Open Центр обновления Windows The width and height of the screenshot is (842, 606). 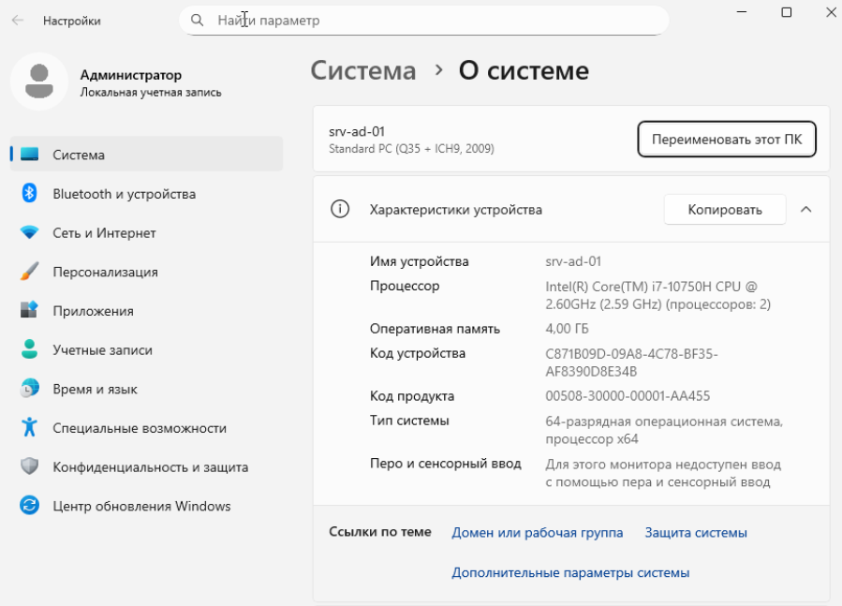click(146, 506)
